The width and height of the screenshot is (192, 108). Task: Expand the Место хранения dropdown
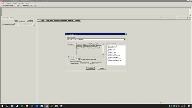(x=124, y=40)
